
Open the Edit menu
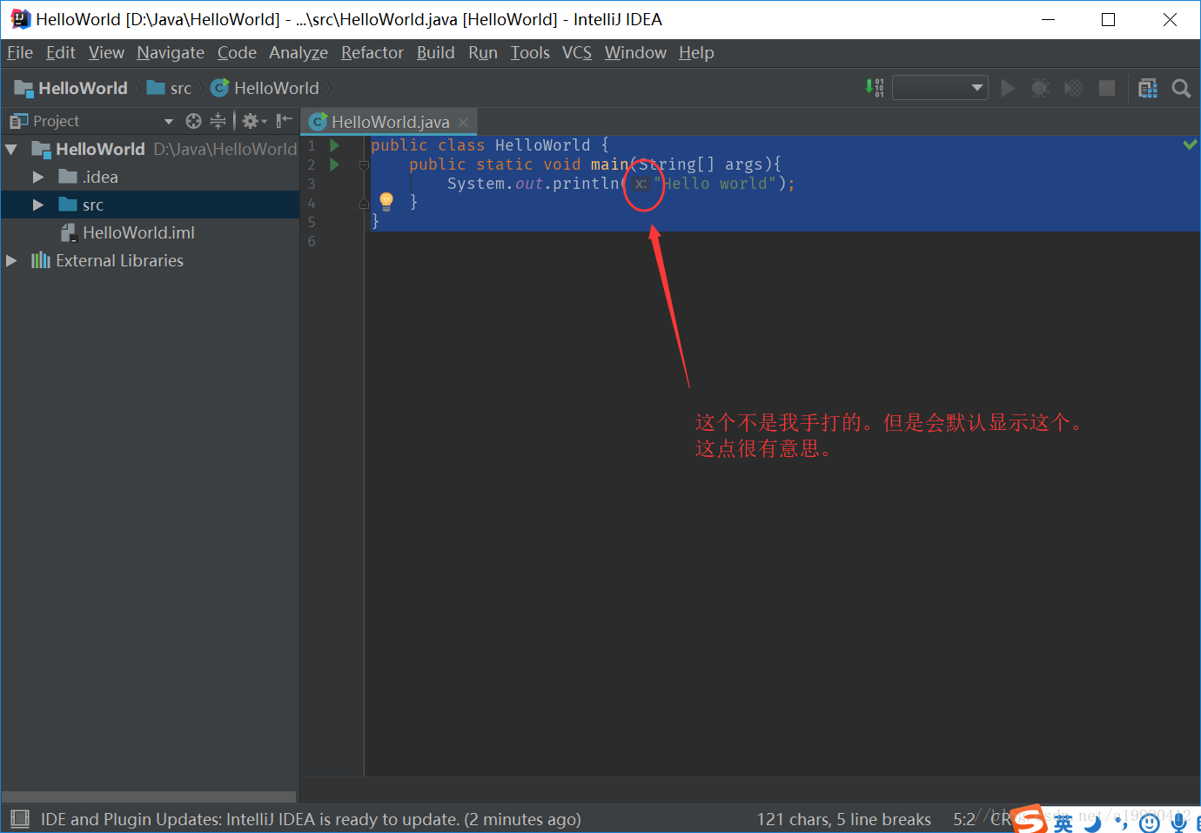61,52
